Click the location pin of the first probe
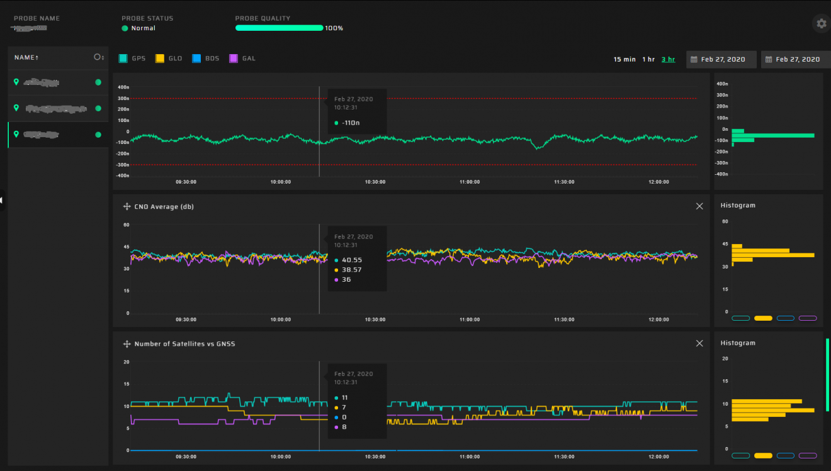Image resolution: width=831 pixels, height=471 pixels. 16,82
